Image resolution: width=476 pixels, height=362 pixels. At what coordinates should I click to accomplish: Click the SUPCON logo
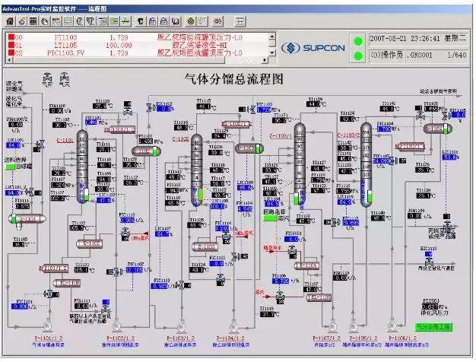coord(313,48)
